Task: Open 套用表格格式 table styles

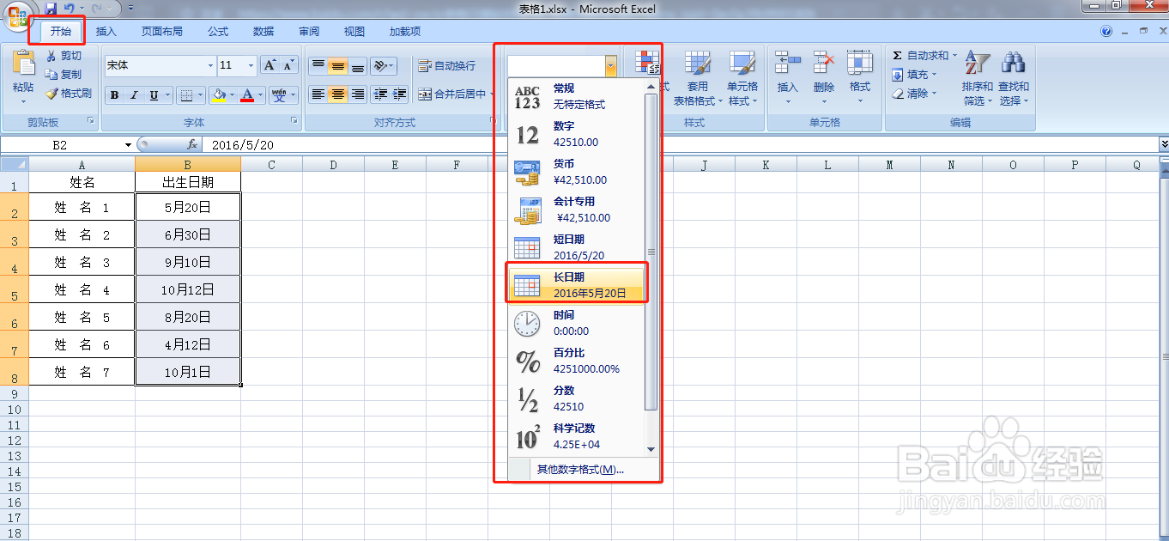Action: (x=697, y=77)
